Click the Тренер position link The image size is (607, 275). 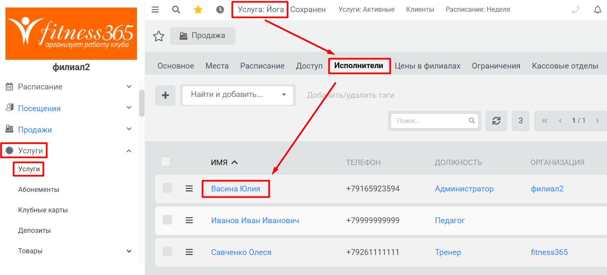[x=448, y=252]
